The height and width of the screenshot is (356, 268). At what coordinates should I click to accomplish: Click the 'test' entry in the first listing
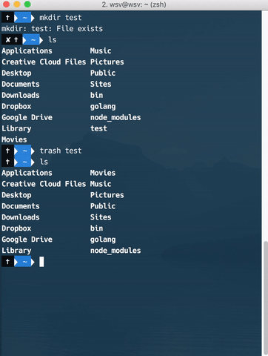pos(98,128)
